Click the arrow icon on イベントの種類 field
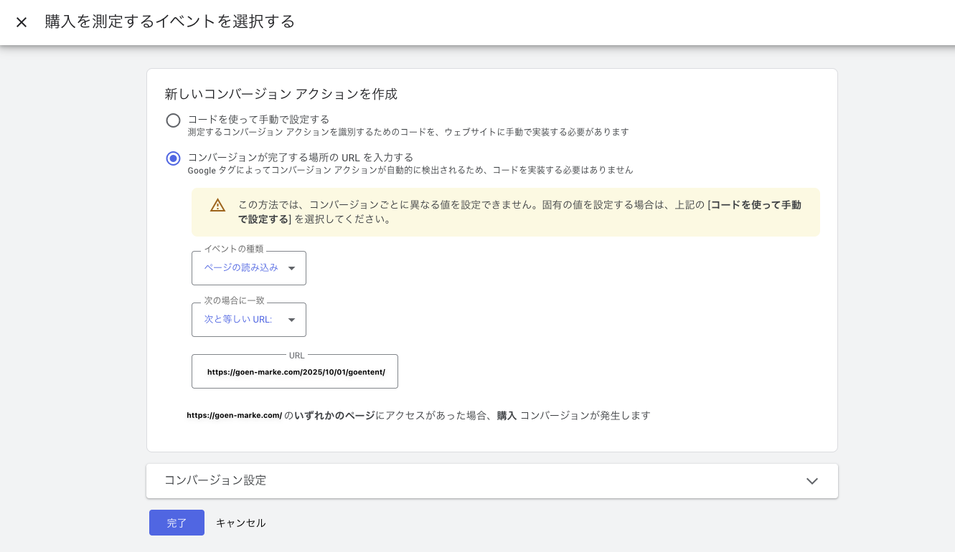 [291, 268]
